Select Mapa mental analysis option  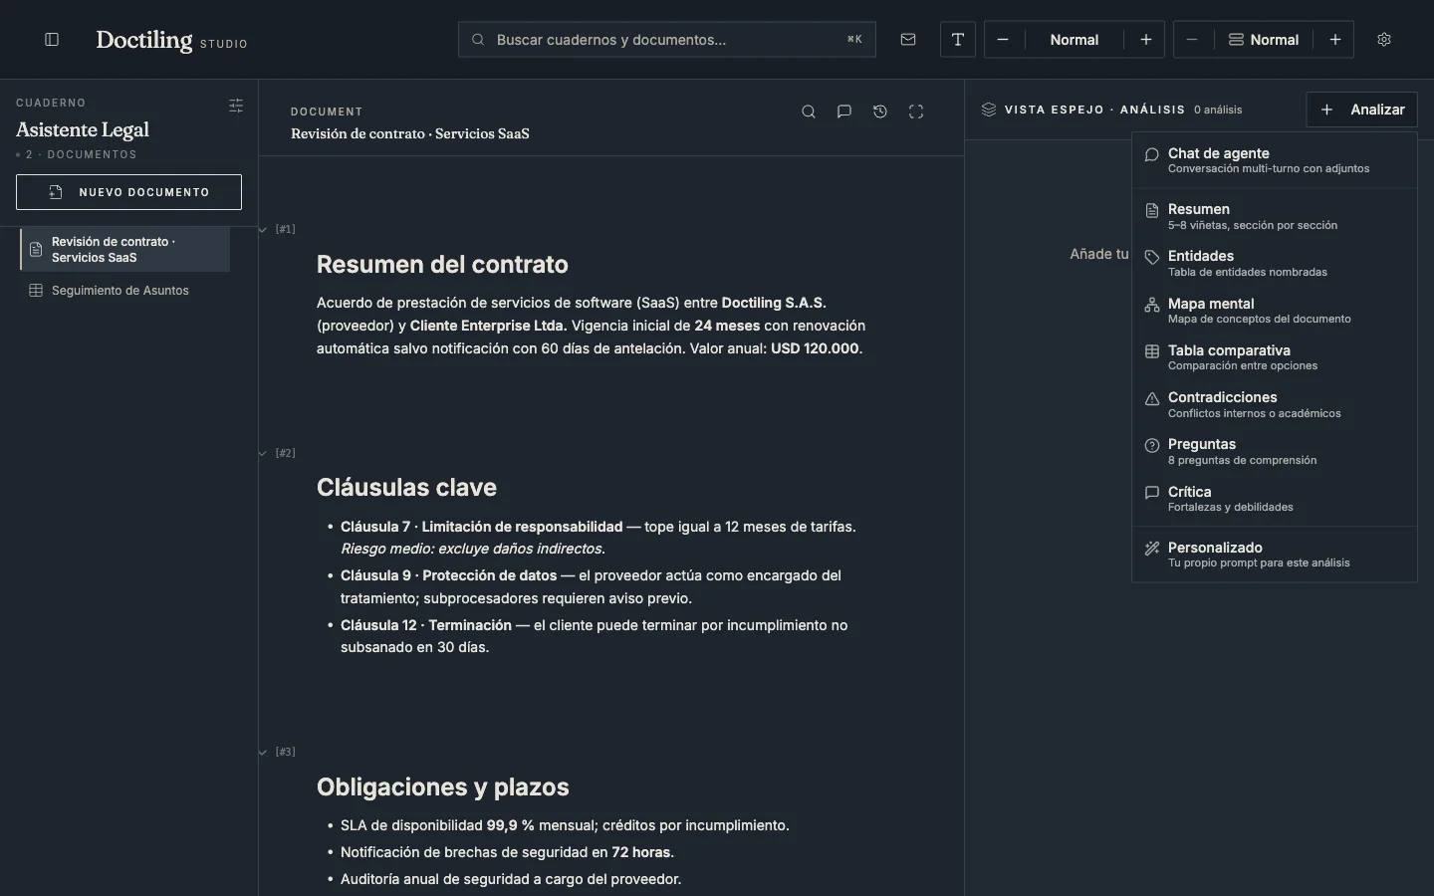point(1275,311)
